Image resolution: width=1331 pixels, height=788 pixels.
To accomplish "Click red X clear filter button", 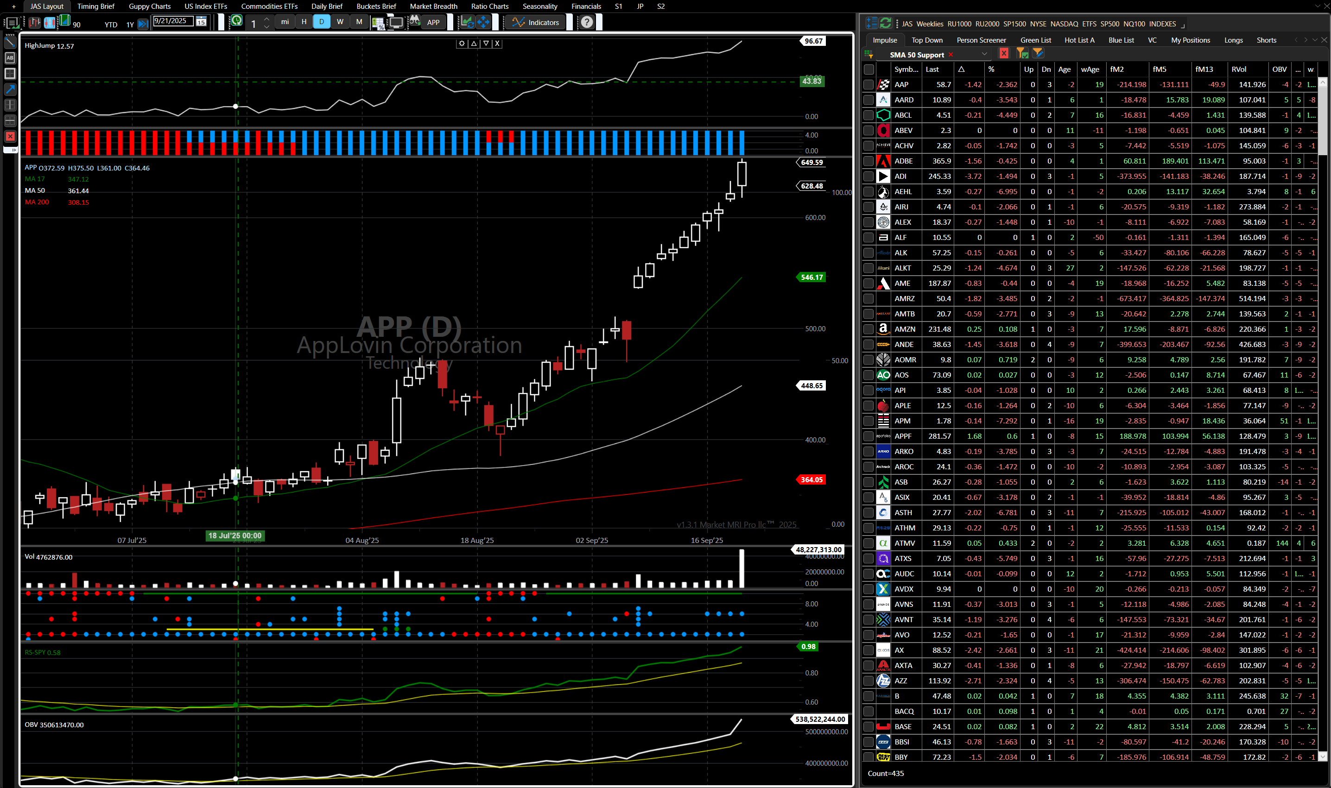I will click(x=1003, y=53).
